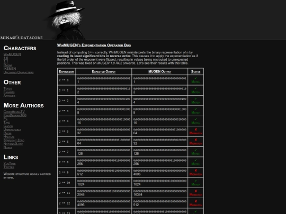
Task: Click the green check for 2 ** 7
Action: coord(196,150)
